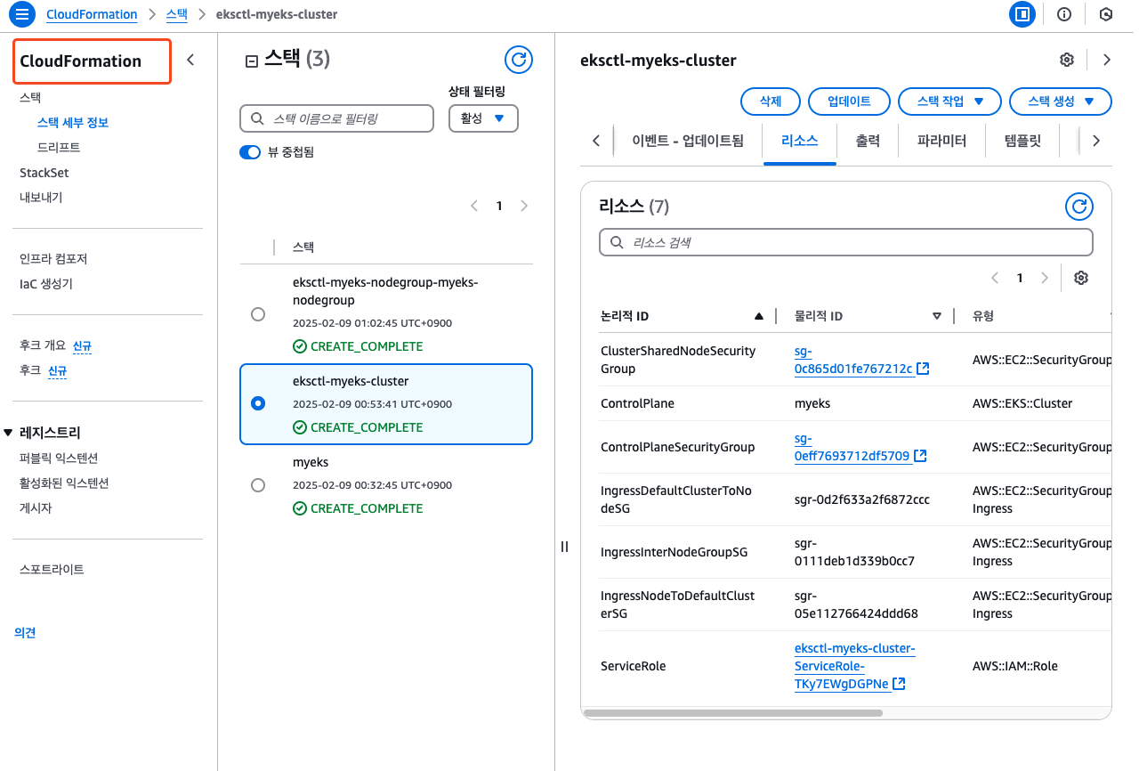This screenshot has height=771, width=1139.
Task: Go to previous page of stacks
Action: (474, 206)
